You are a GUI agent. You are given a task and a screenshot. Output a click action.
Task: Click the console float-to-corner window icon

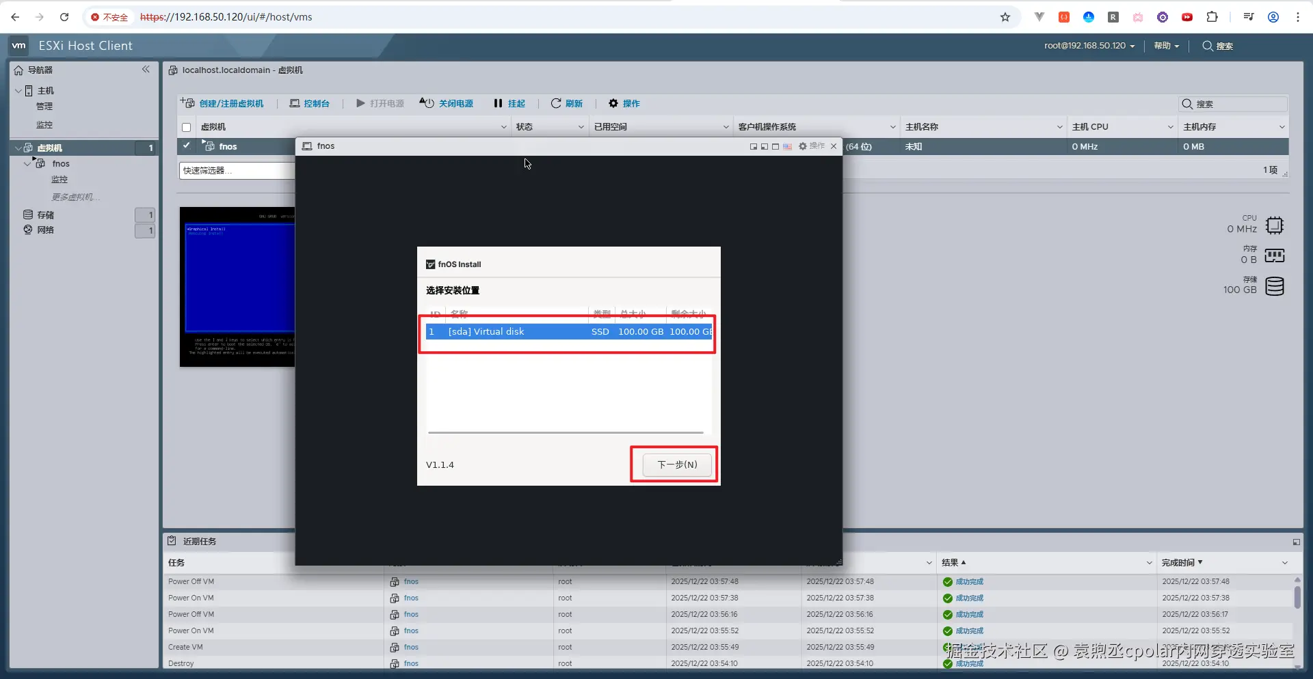[754, 146]
